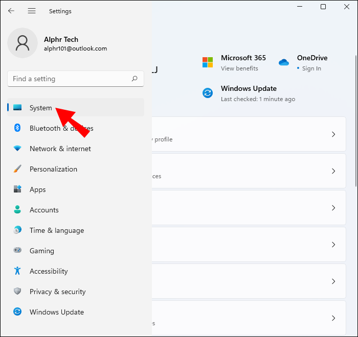Click the Gaming controller icon

click(x=17, y=251)
